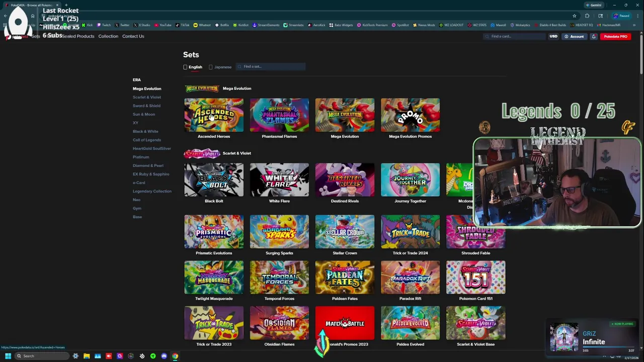Select Diamond & Pearl era in sidebar
Image resolution: width=644 pixels, height=362 pixels.
click(x=148, y=165)
